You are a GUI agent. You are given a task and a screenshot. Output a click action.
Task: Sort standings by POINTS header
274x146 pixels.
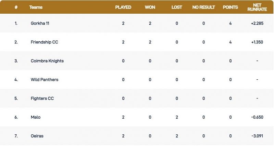(231, 7)
